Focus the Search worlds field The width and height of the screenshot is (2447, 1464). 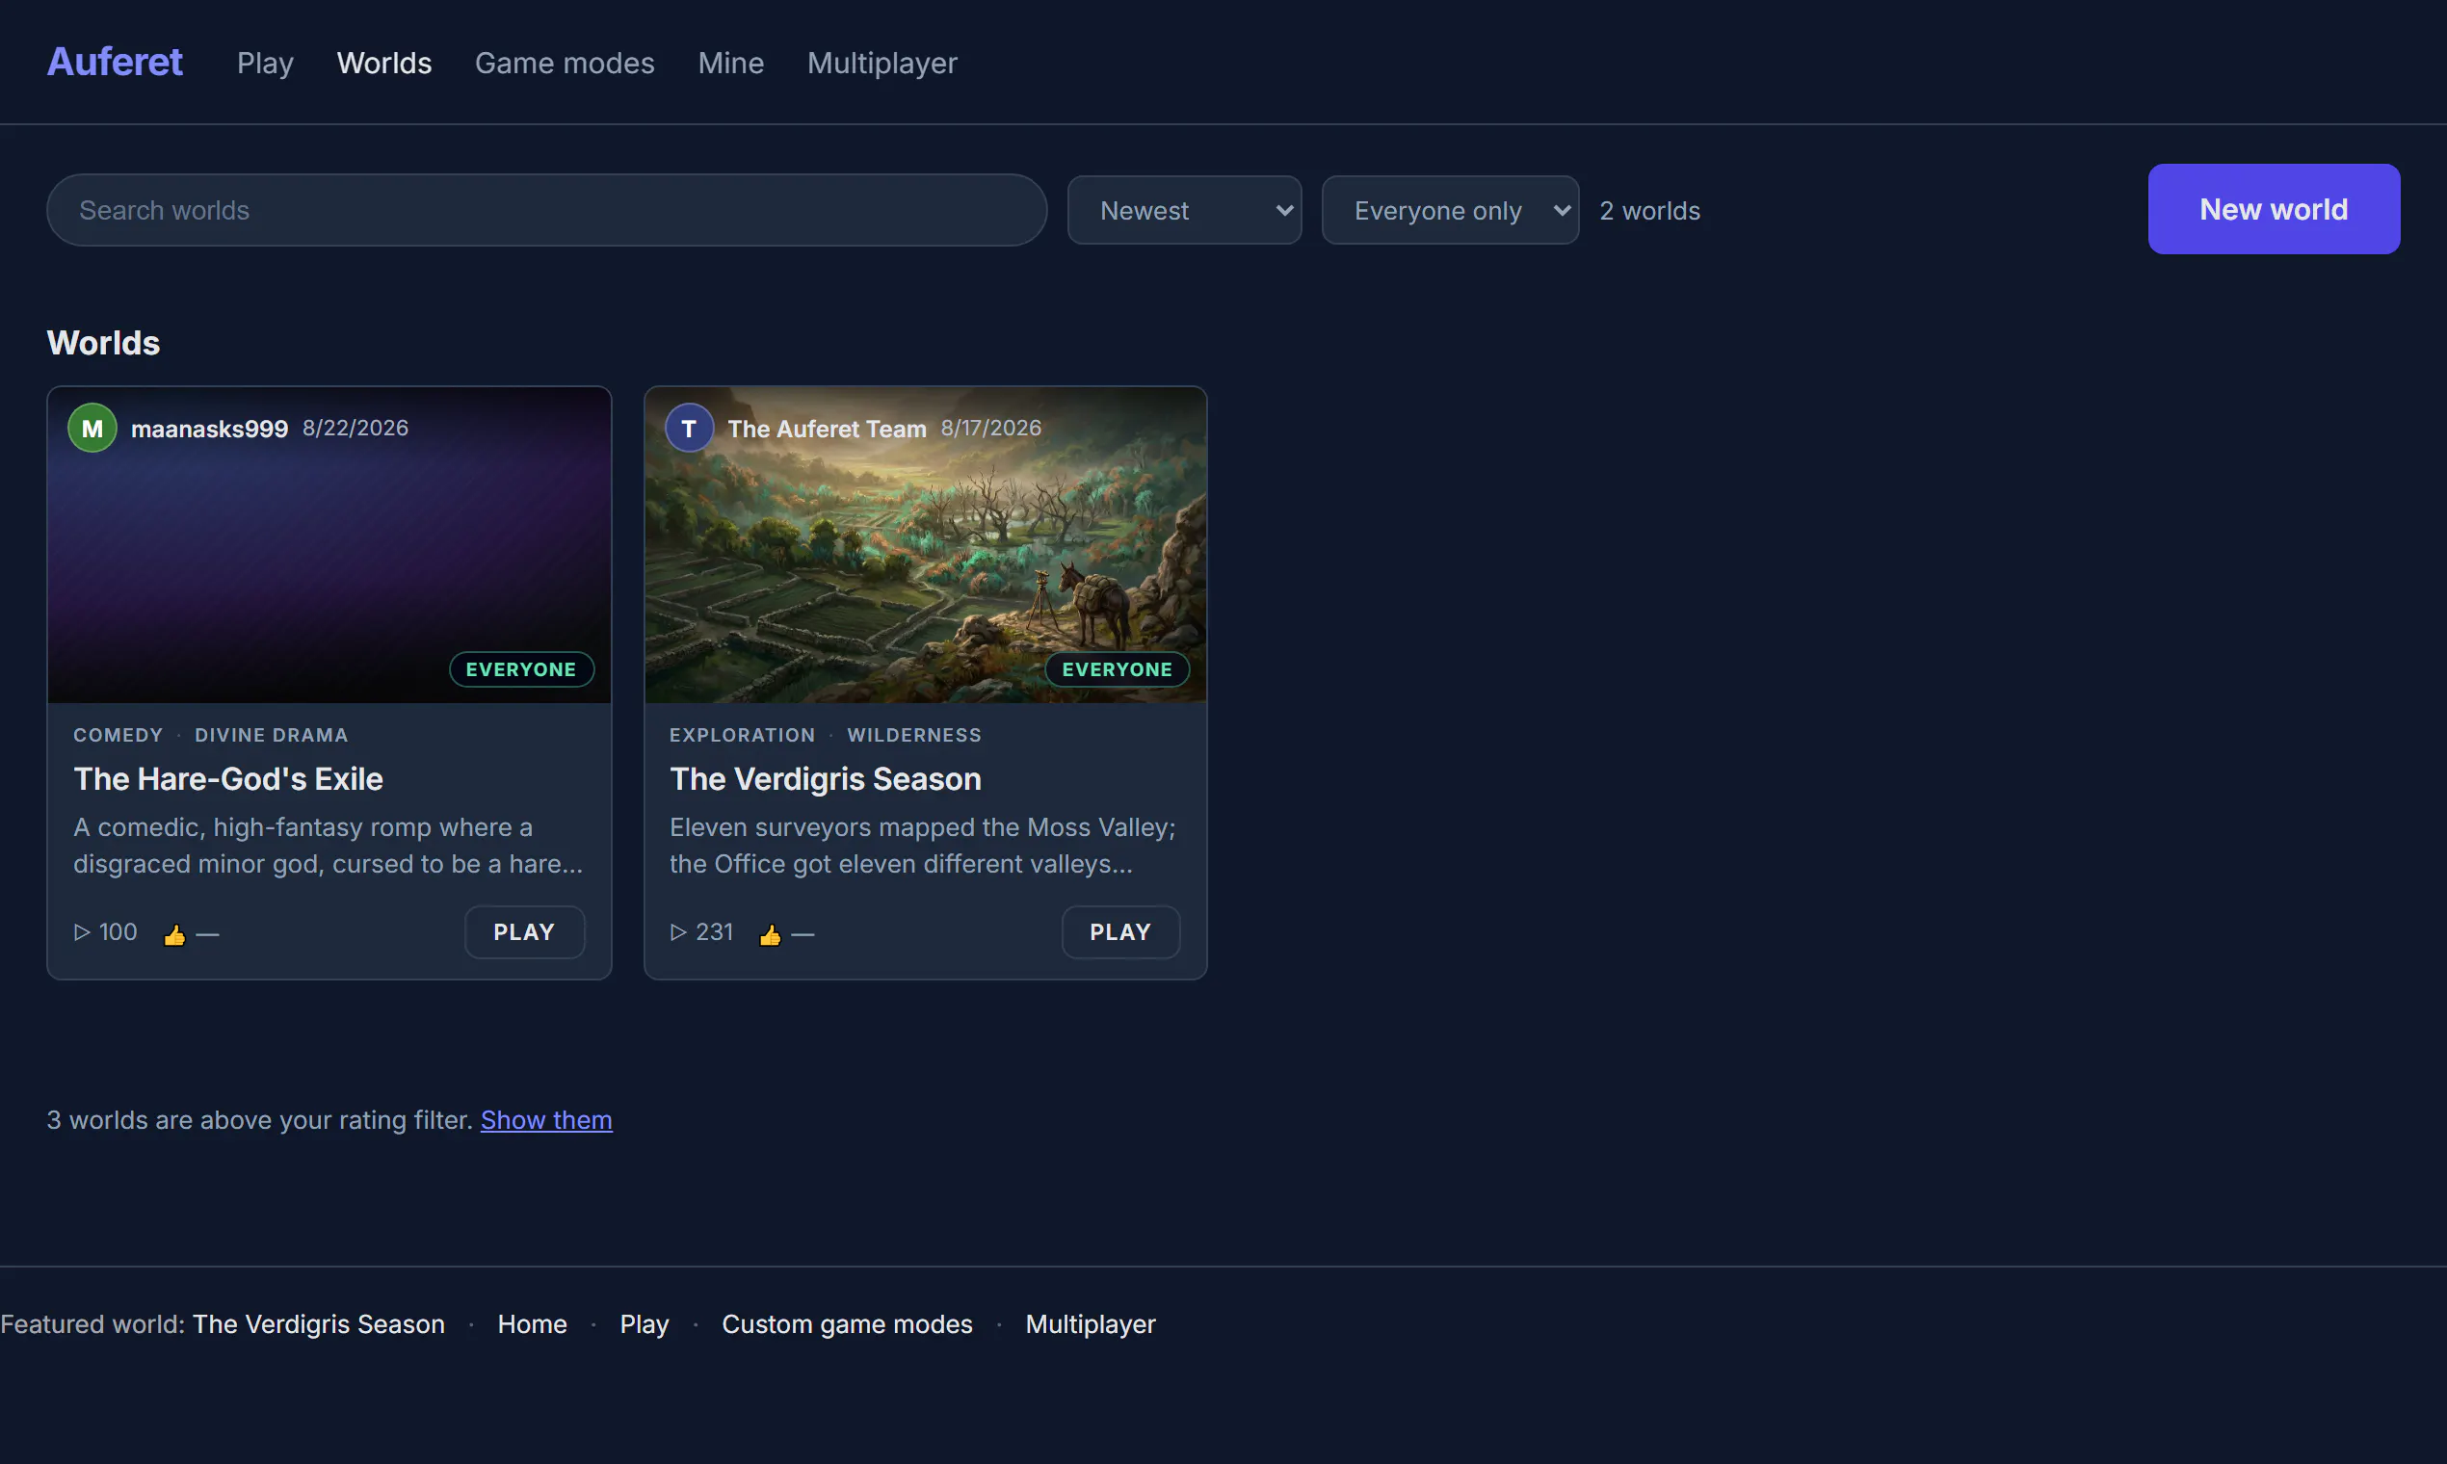click(x=546, y=210)
